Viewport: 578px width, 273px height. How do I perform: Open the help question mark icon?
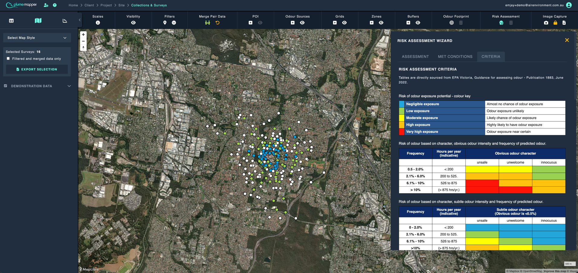tap(55, 5)
